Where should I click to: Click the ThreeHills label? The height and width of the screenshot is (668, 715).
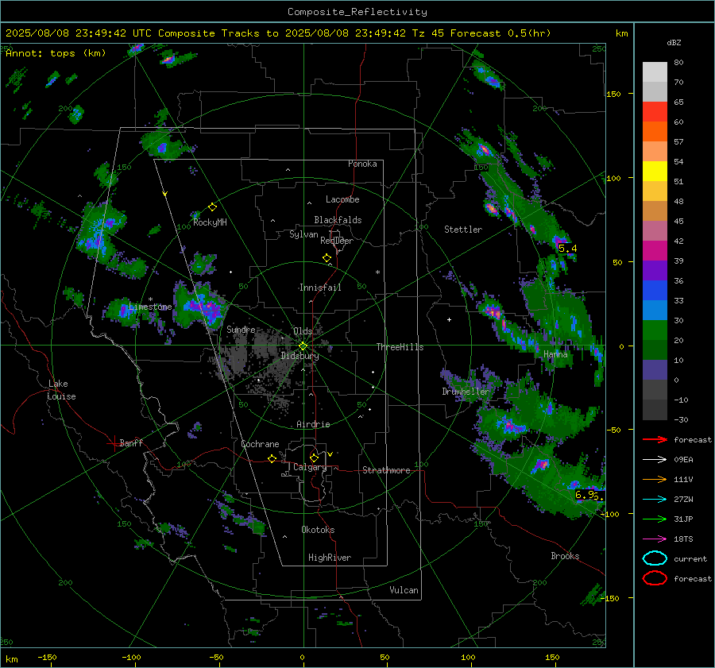coord(400,347)
